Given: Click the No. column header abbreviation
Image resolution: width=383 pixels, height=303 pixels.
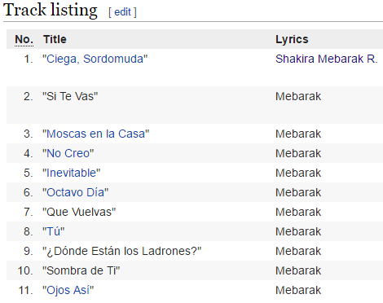Looking at the screenshot, I should (24, 39).
